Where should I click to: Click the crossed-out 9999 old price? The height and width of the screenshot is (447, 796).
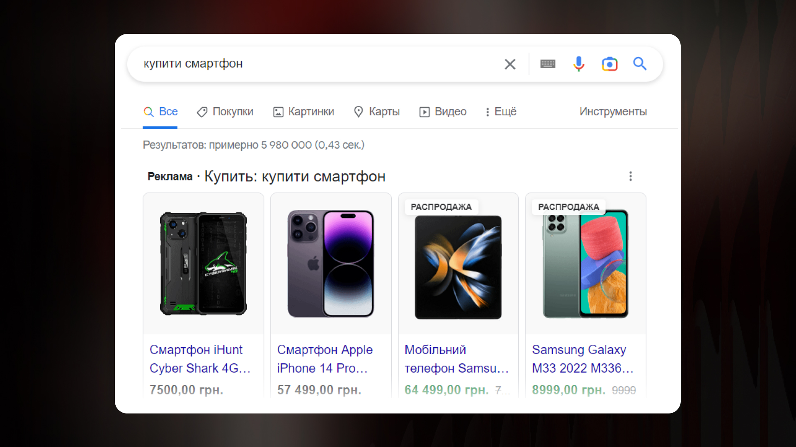click(x=624, y=390)
